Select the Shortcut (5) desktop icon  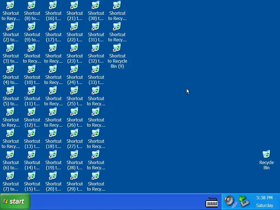click(x=11, y=96)
